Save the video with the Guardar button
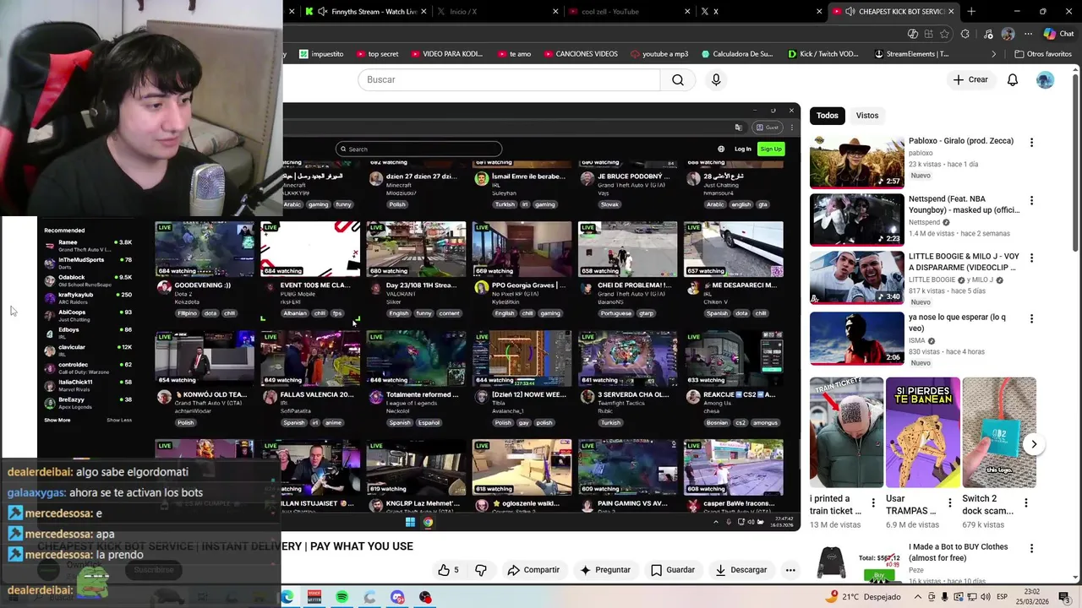This screenshot has width=1082, height=608. (x=673, y=570)
